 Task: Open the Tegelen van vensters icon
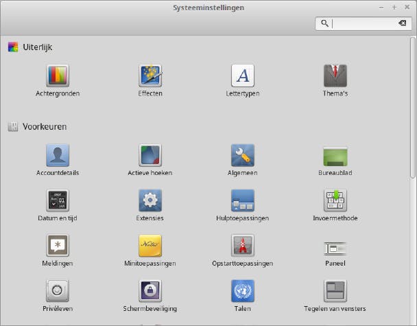[x=335, y=291]
